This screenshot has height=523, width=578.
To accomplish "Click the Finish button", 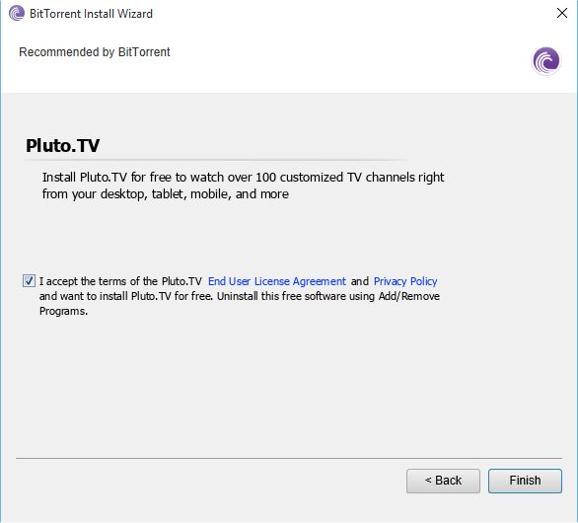I will tap(525, 481).
